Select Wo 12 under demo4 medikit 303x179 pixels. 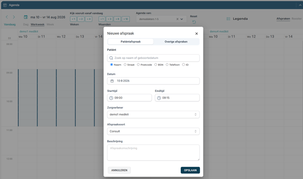click(251, 37)
